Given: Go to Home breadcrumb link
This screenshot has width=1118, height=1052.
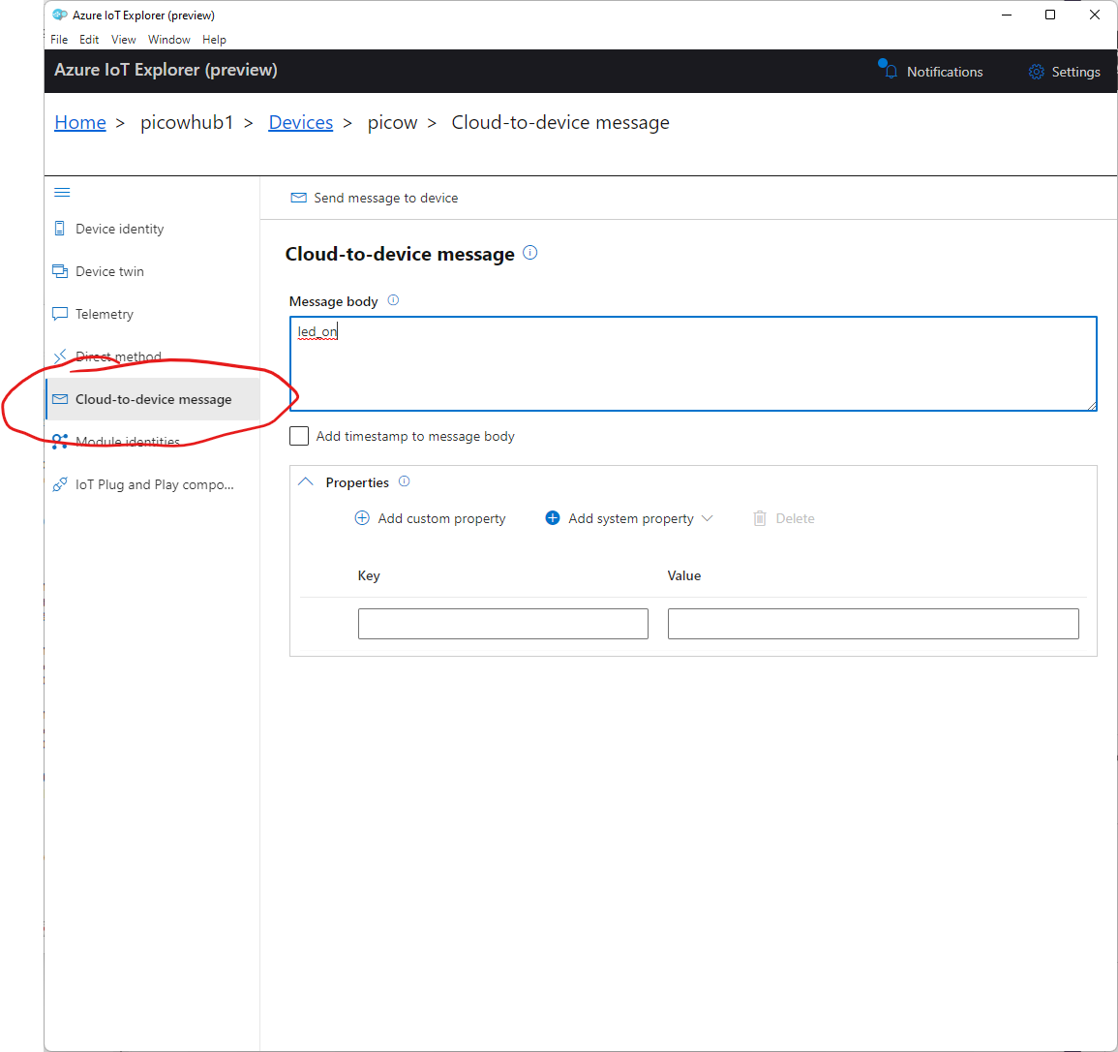Looking at the screenshot, I should coord(80,123).
